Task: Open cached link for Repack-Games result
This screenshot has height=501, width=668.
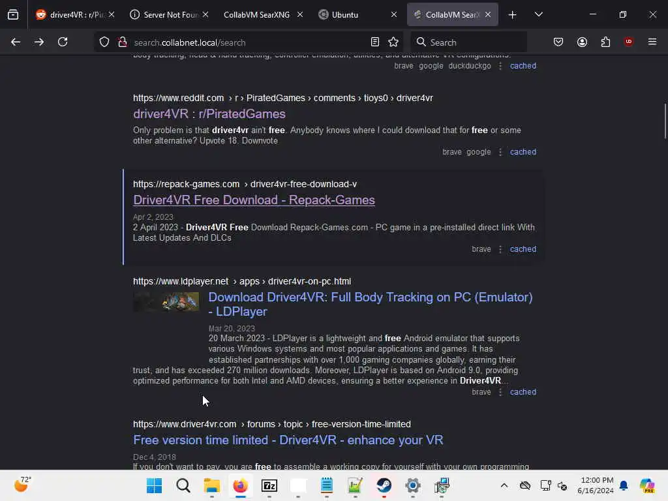Action: pyautogui.click(x=523, y=249)
